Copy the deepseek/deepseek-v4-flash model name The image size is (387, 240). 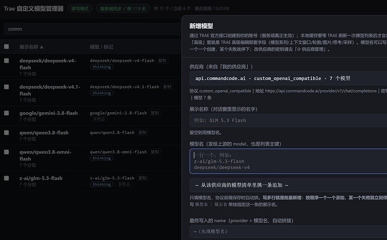point(162,61)
